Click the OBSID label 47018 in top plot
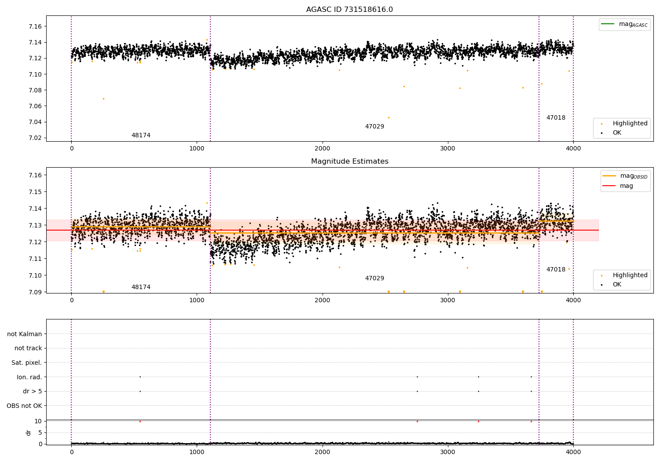 point(556,118)
